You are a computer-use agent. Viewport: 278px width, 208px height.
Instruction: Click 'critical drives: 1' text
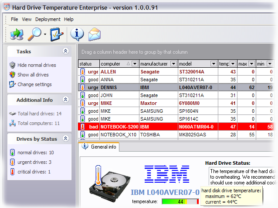(34, 172)
